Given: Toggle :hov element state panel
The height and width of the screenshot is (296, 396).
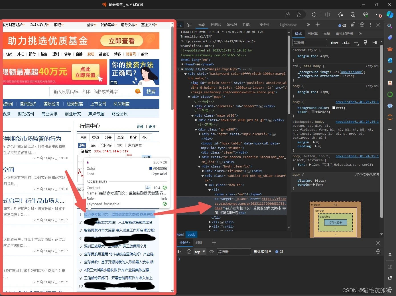Looking at the screenshot, I should 334,43.
